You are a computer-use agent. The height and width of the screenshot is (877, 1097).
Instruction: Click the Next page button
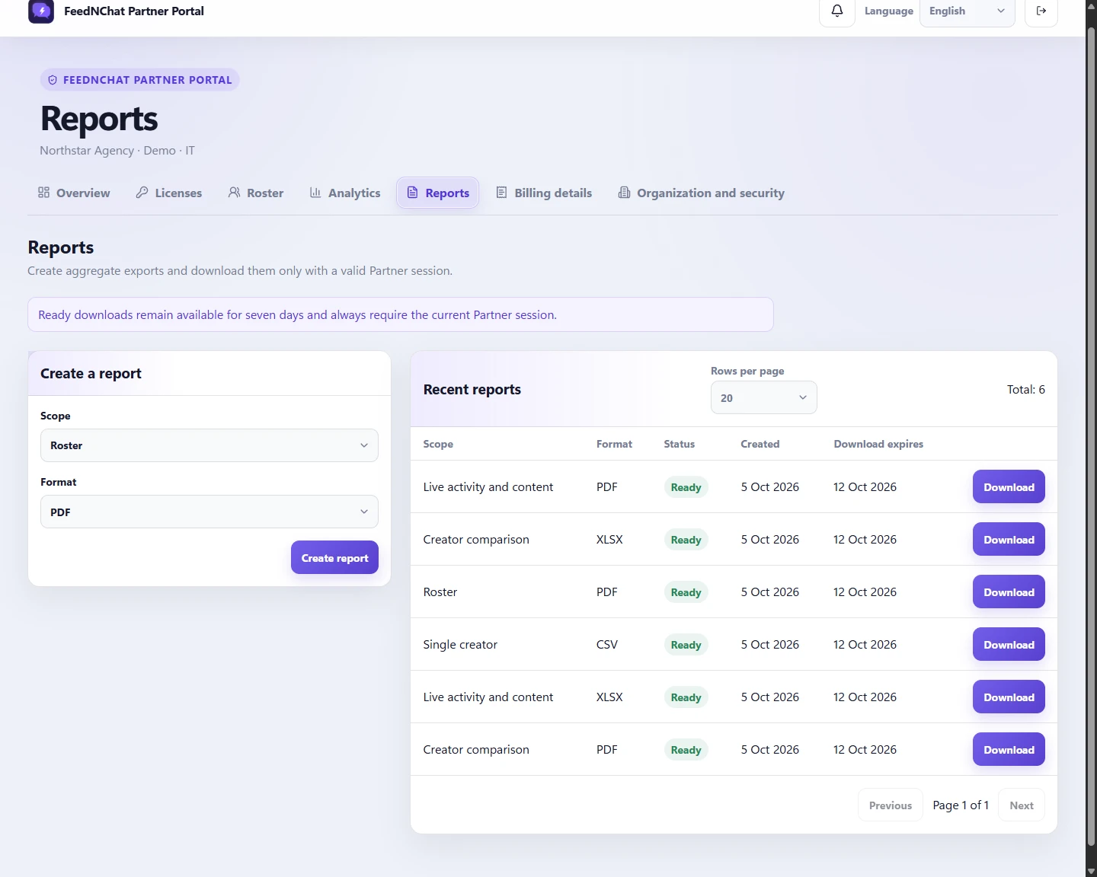[1022, 805]
